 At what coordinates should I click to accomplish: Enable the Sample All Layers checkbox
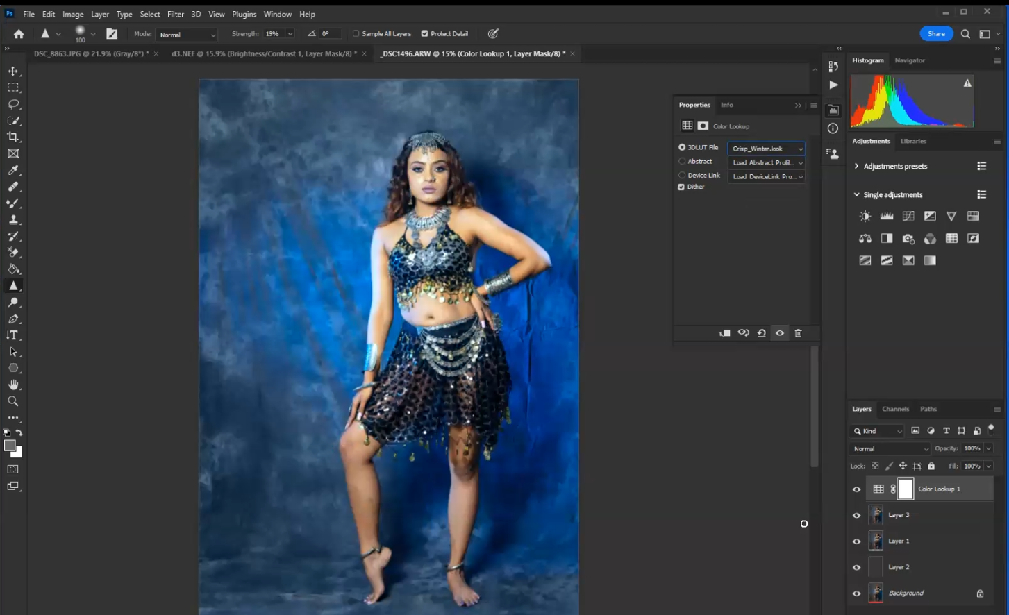click(356, 33)
